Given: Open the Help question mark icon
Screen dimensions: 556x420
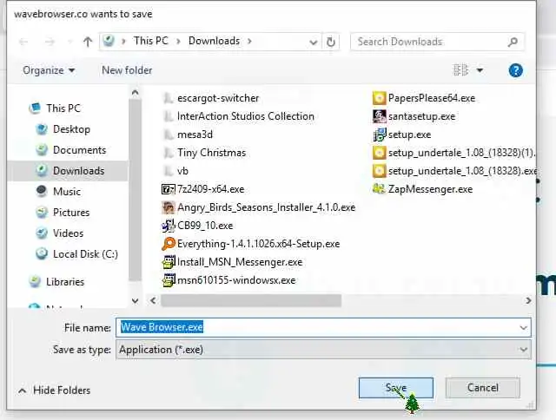Looking at the screenshot, I should point(515,70).
